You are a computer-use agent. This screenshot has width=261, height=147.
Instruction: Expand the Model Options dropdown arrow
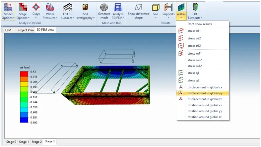point(14,18)
